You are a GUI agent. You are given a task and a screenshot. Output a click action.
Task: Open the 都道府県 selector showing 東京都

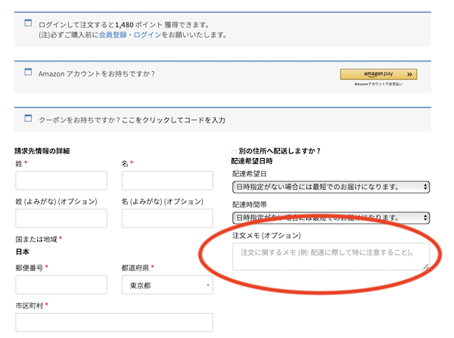tap(166, 285)
